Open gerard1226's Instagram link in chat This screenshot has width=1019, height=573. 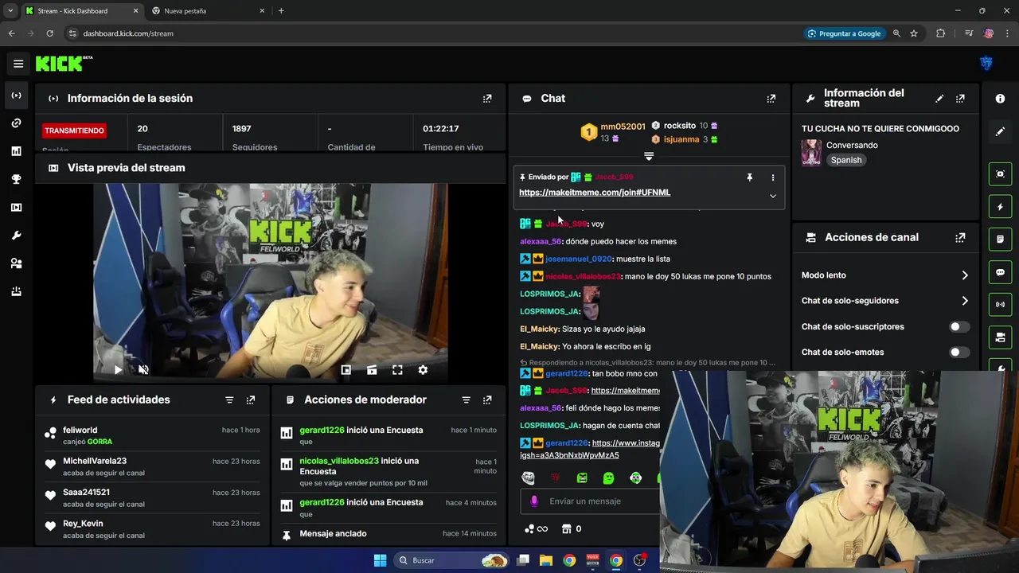pyautogui.click(x=590, y=449)
